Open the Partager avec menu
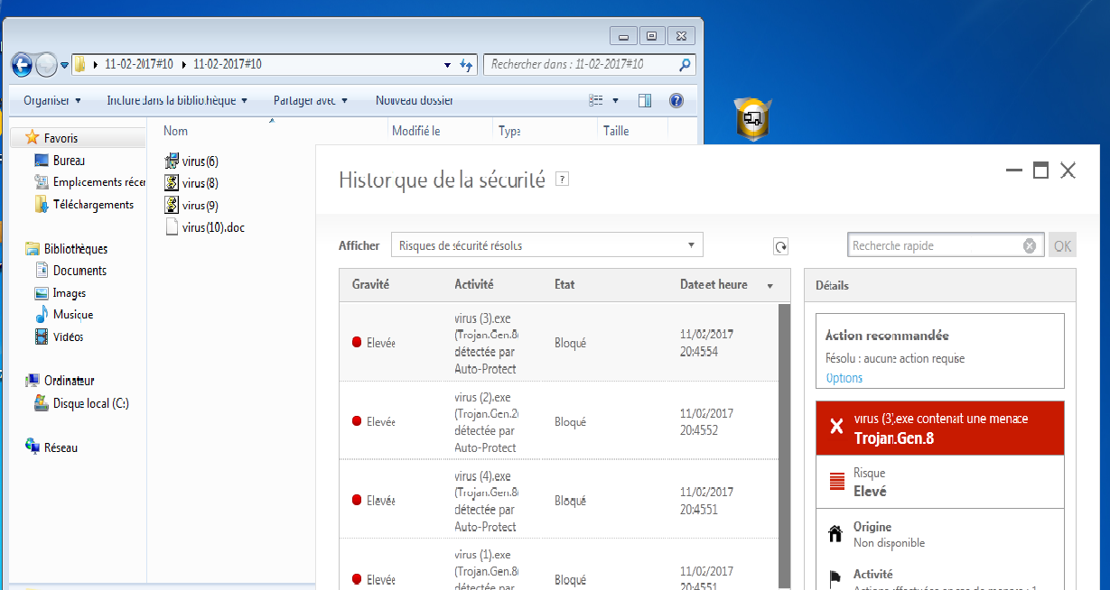1110x590 pixels. pyautogui.click(x=311, y=100)
